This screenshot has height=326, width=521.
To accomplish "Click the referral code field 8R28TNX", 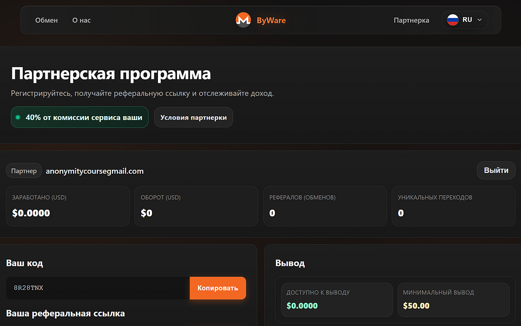I will point(97,288).
